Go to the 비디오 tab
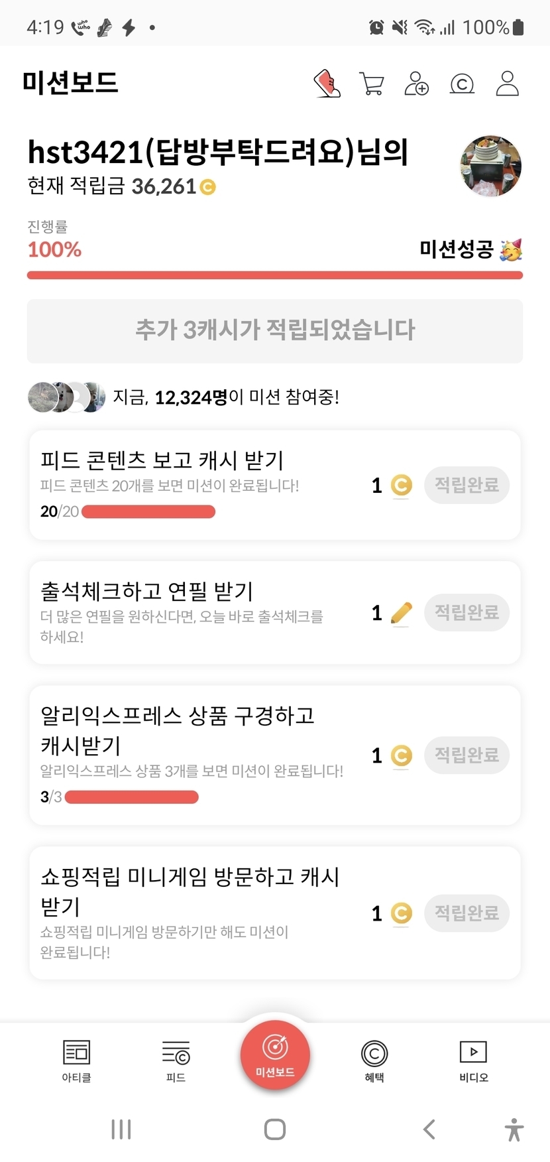550x1162 pixels. point(473,1060)
